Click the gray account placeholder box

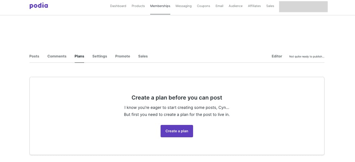303,7
